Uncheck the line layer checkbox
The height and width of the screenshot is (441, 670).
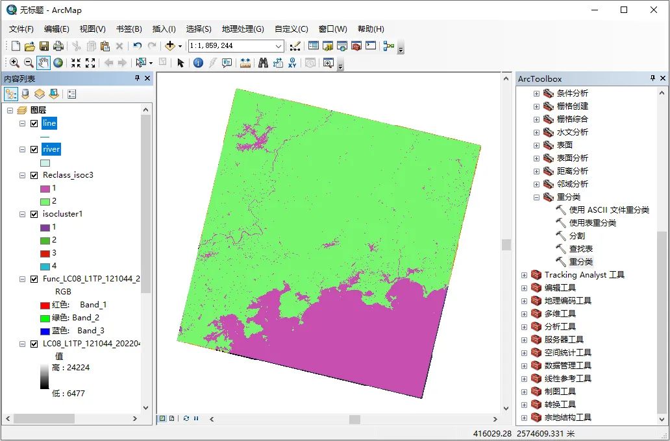[x=34, y=123]
